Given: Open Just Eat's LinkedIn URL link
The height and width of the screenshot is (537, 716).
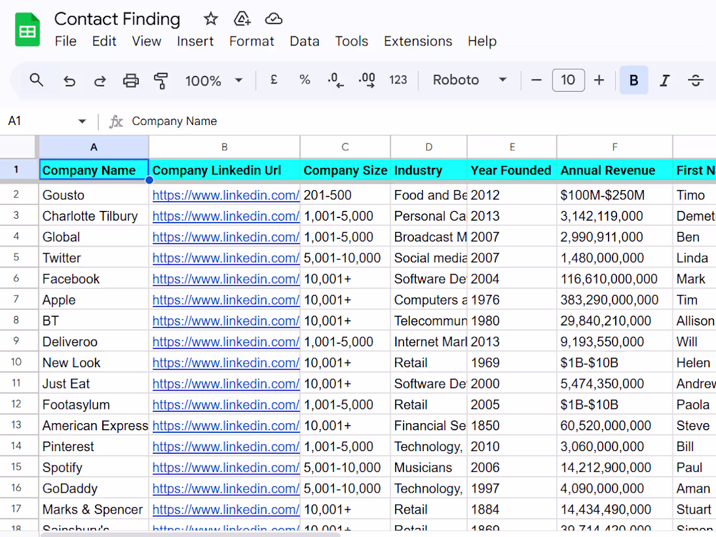Looking at the screenshot, I should (x=226, y=384).
